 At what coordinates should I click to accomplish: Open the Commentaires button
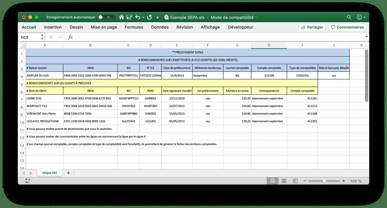point(347,27)
